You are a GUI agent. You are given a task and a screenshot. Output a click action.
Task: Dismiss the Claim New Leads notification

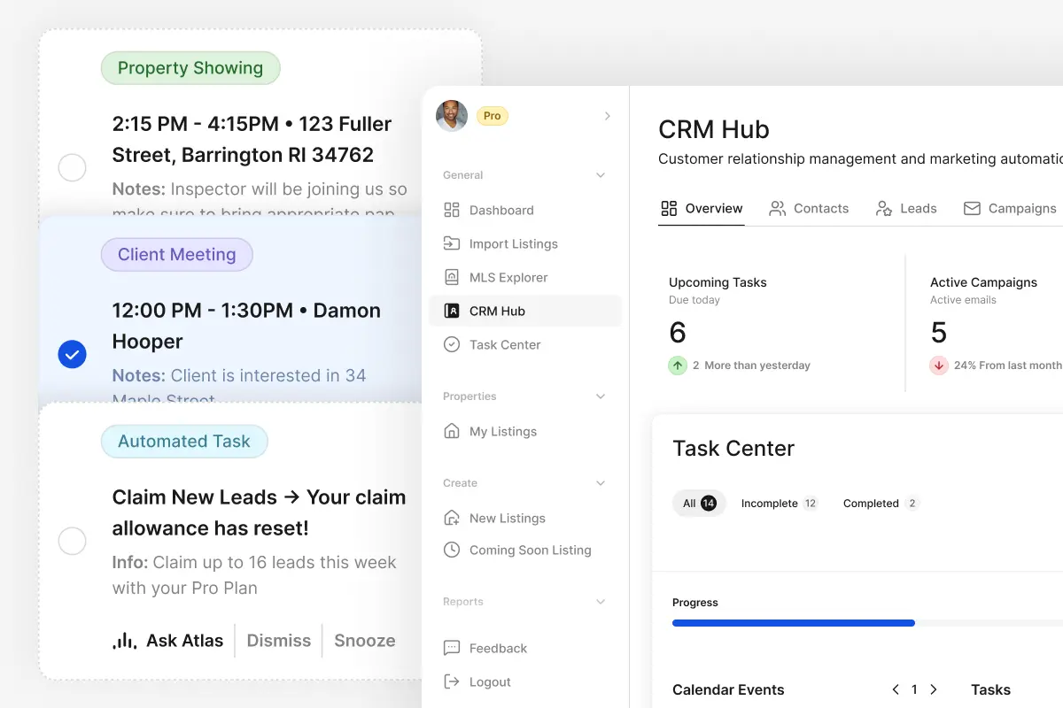tap(278, 640)
